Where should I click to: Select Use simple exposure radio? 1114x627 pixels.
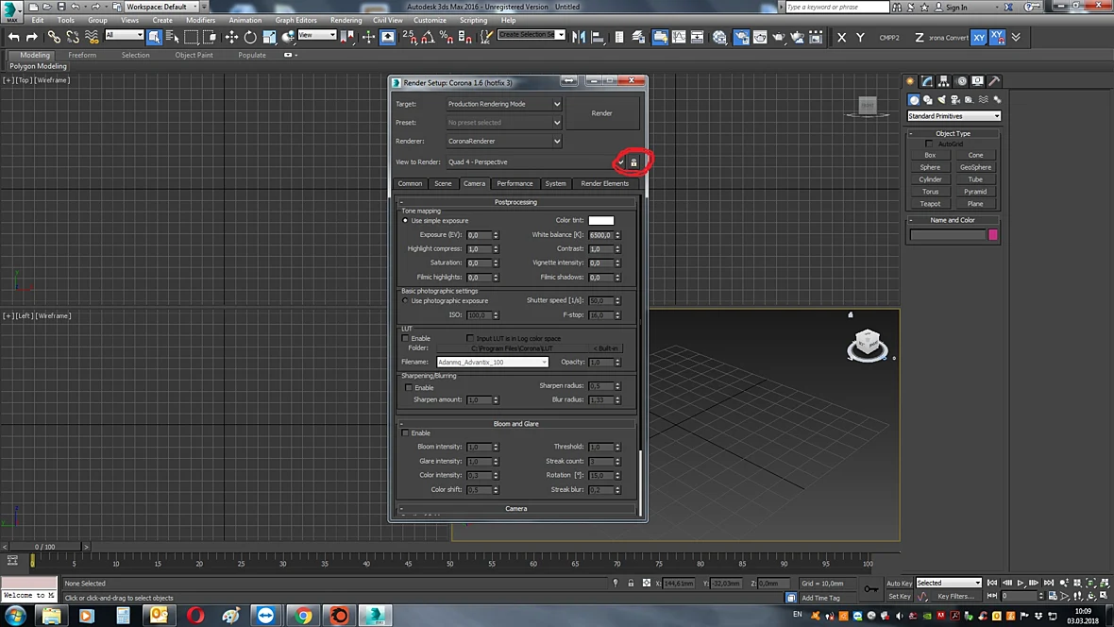point(406,220)
